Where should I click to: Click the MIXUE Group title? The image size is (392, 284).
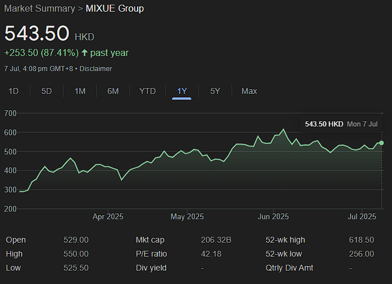[115, 9]
